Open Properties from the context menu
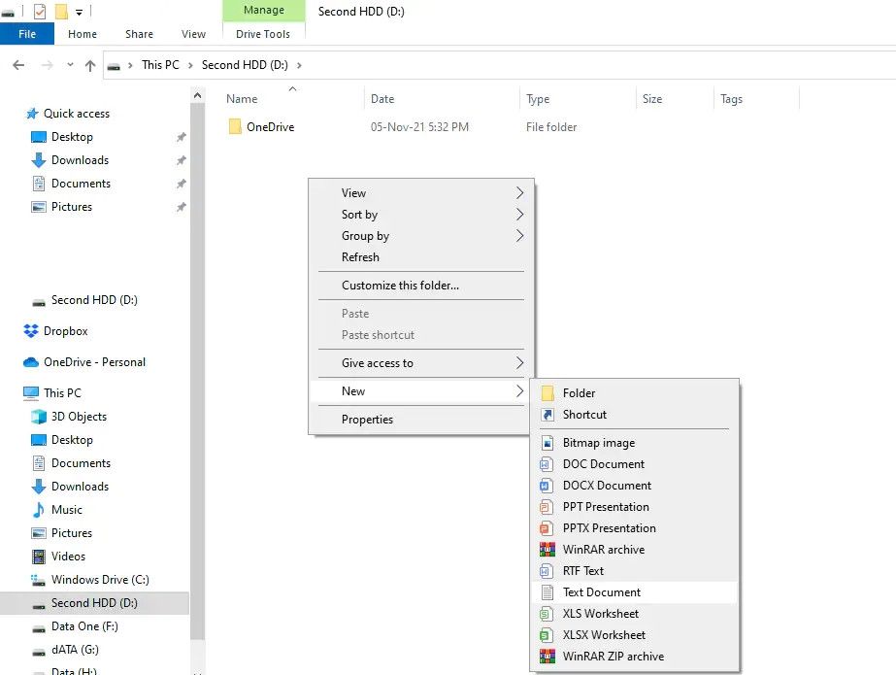The width and height of the screenshot is (896, 675). point(367,419)
